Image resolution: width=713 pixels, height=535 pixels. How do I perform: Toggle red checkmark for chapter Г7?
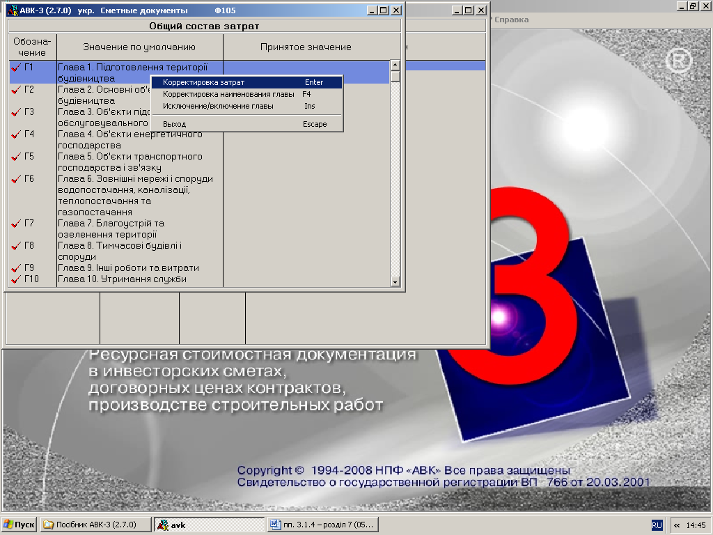17,224
